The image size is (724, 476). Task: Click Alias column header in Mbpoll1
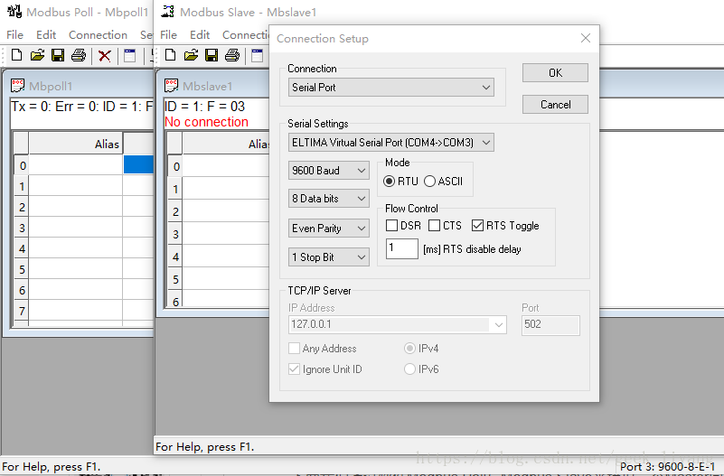pos(76,144)
